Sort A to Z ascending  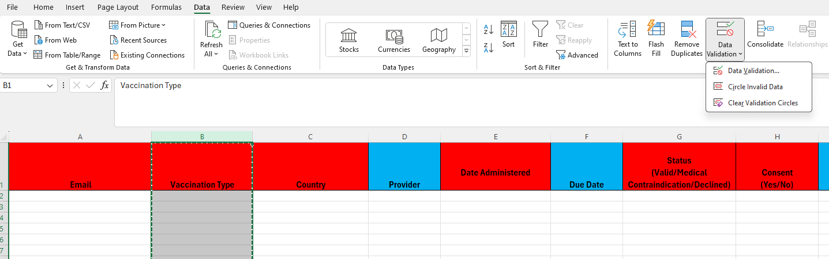pos(488,29)
